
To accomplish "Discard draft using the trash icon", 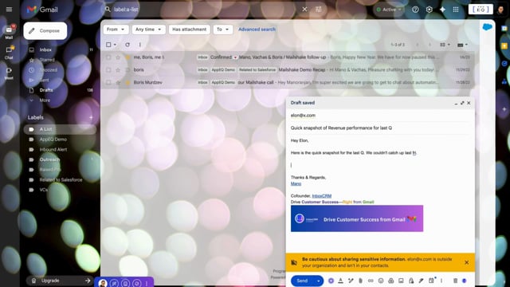I will pyautogui.click(x=455, y=281).
